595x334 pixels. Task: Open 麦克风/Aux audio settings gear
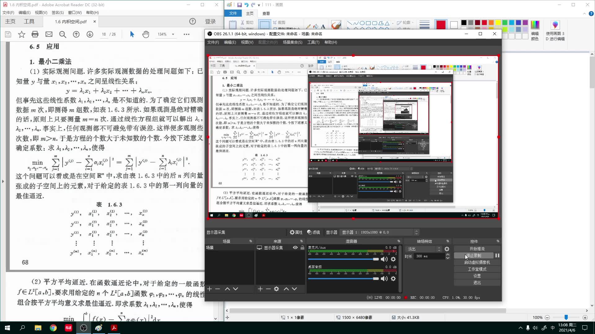click(x=393, y=259)
